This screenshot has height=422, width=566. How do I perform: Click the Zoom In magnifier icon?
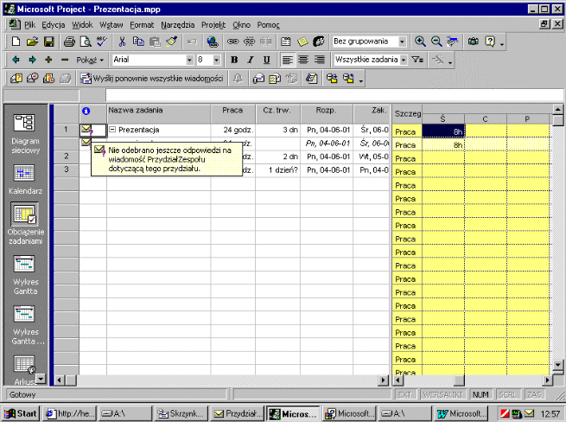click(420, 42)
